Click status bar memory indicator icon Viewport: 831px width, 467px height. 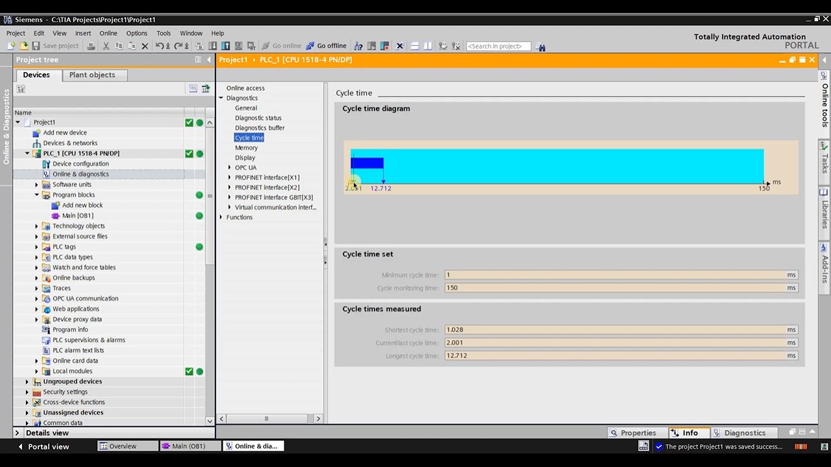pyautogui.click(x=800, y=446)
